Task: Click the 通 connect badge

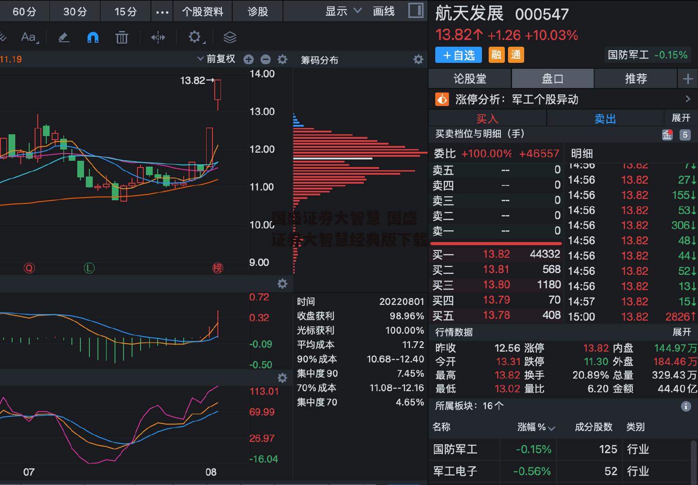Action: tap(516, 55)
